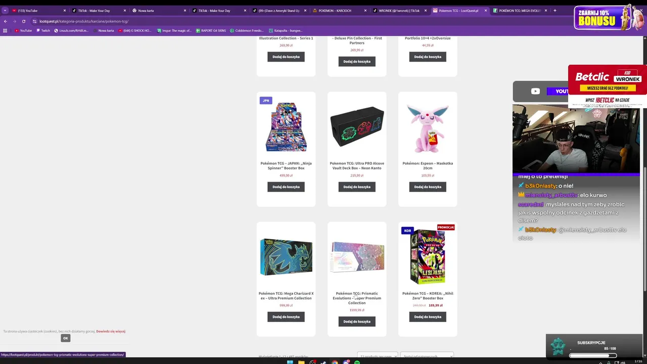Close the WRONEK TikTok tab
The height and width of the screenshot is (364, 647).
pos(425,11)
